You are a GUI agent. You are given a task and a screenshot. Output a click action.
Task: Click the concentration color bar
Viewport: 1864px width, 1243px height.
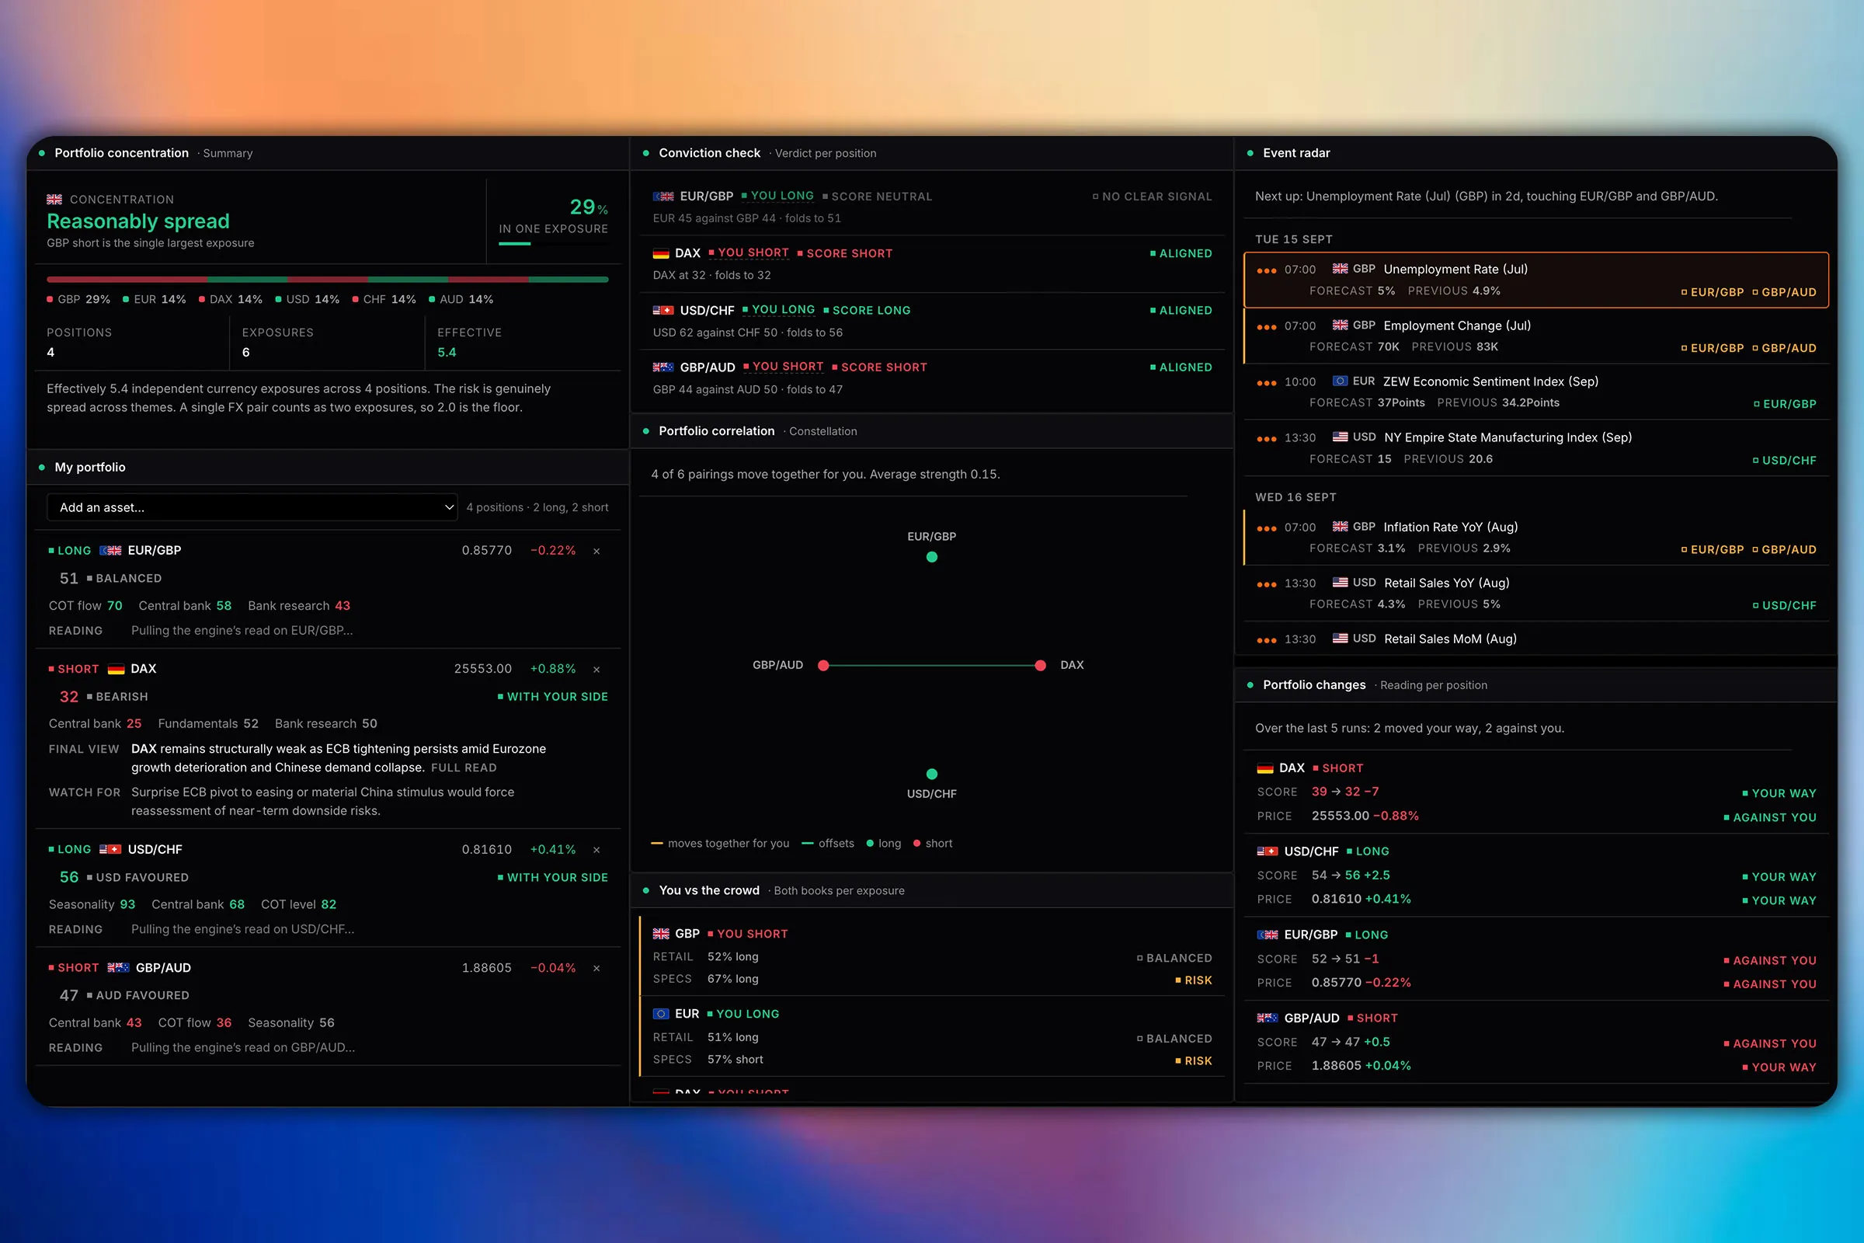click(327, 280)
